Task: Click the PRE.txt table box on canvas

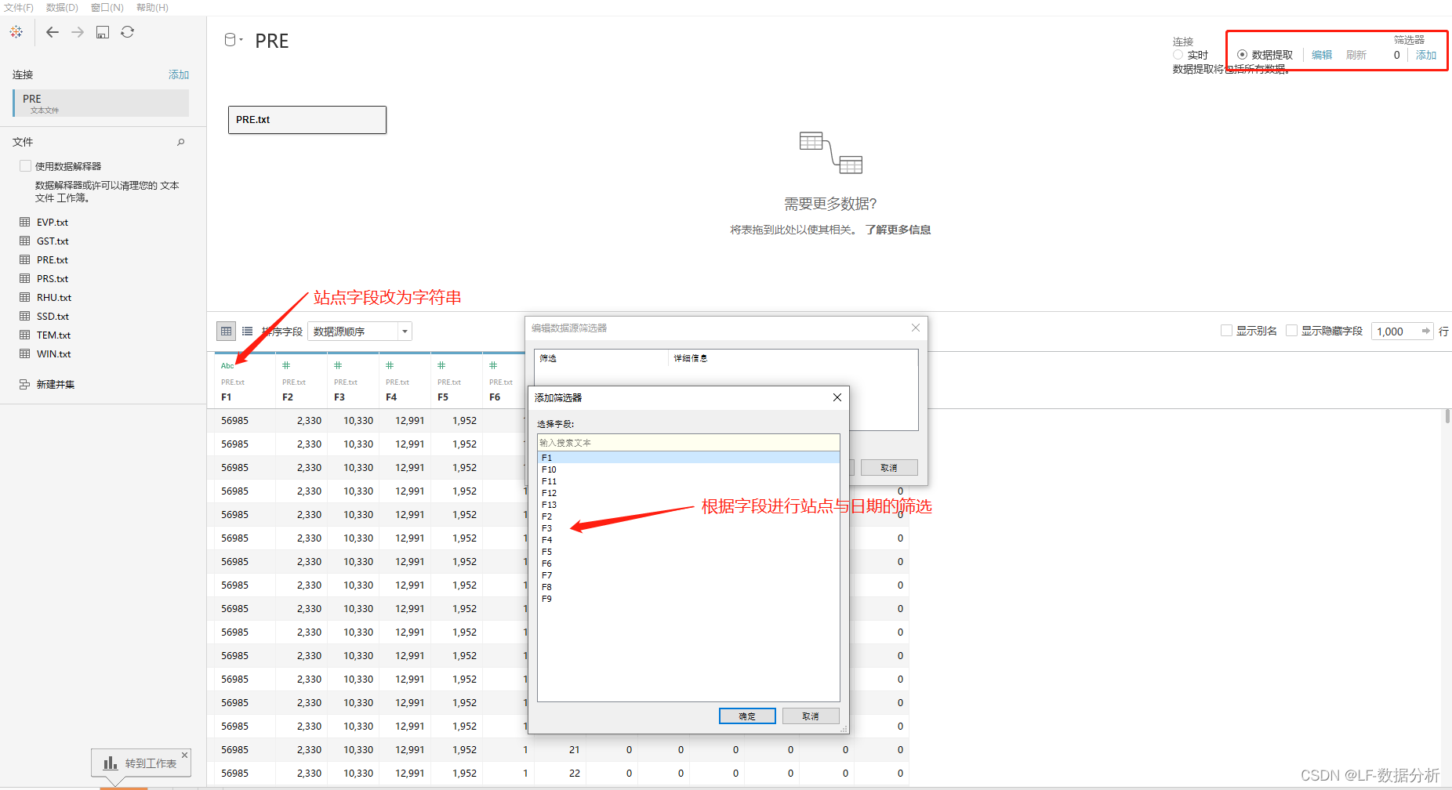Action: click(307, 120)
